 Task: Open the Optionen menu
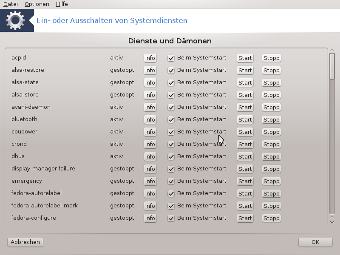[x=37, y=4]
